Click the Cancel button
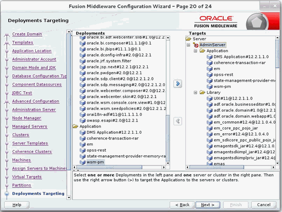Image resolution: width=282 pixels, height=212 pixels. (x=264, y=205)
